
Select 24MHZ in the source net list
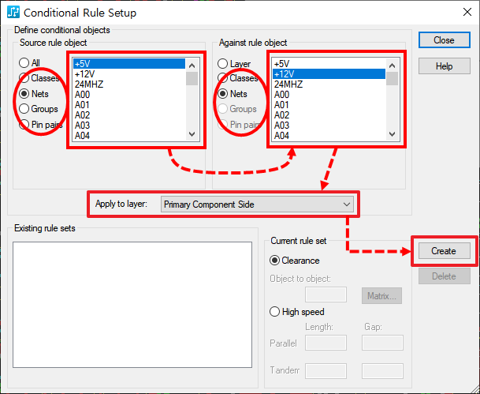[129, 84]
